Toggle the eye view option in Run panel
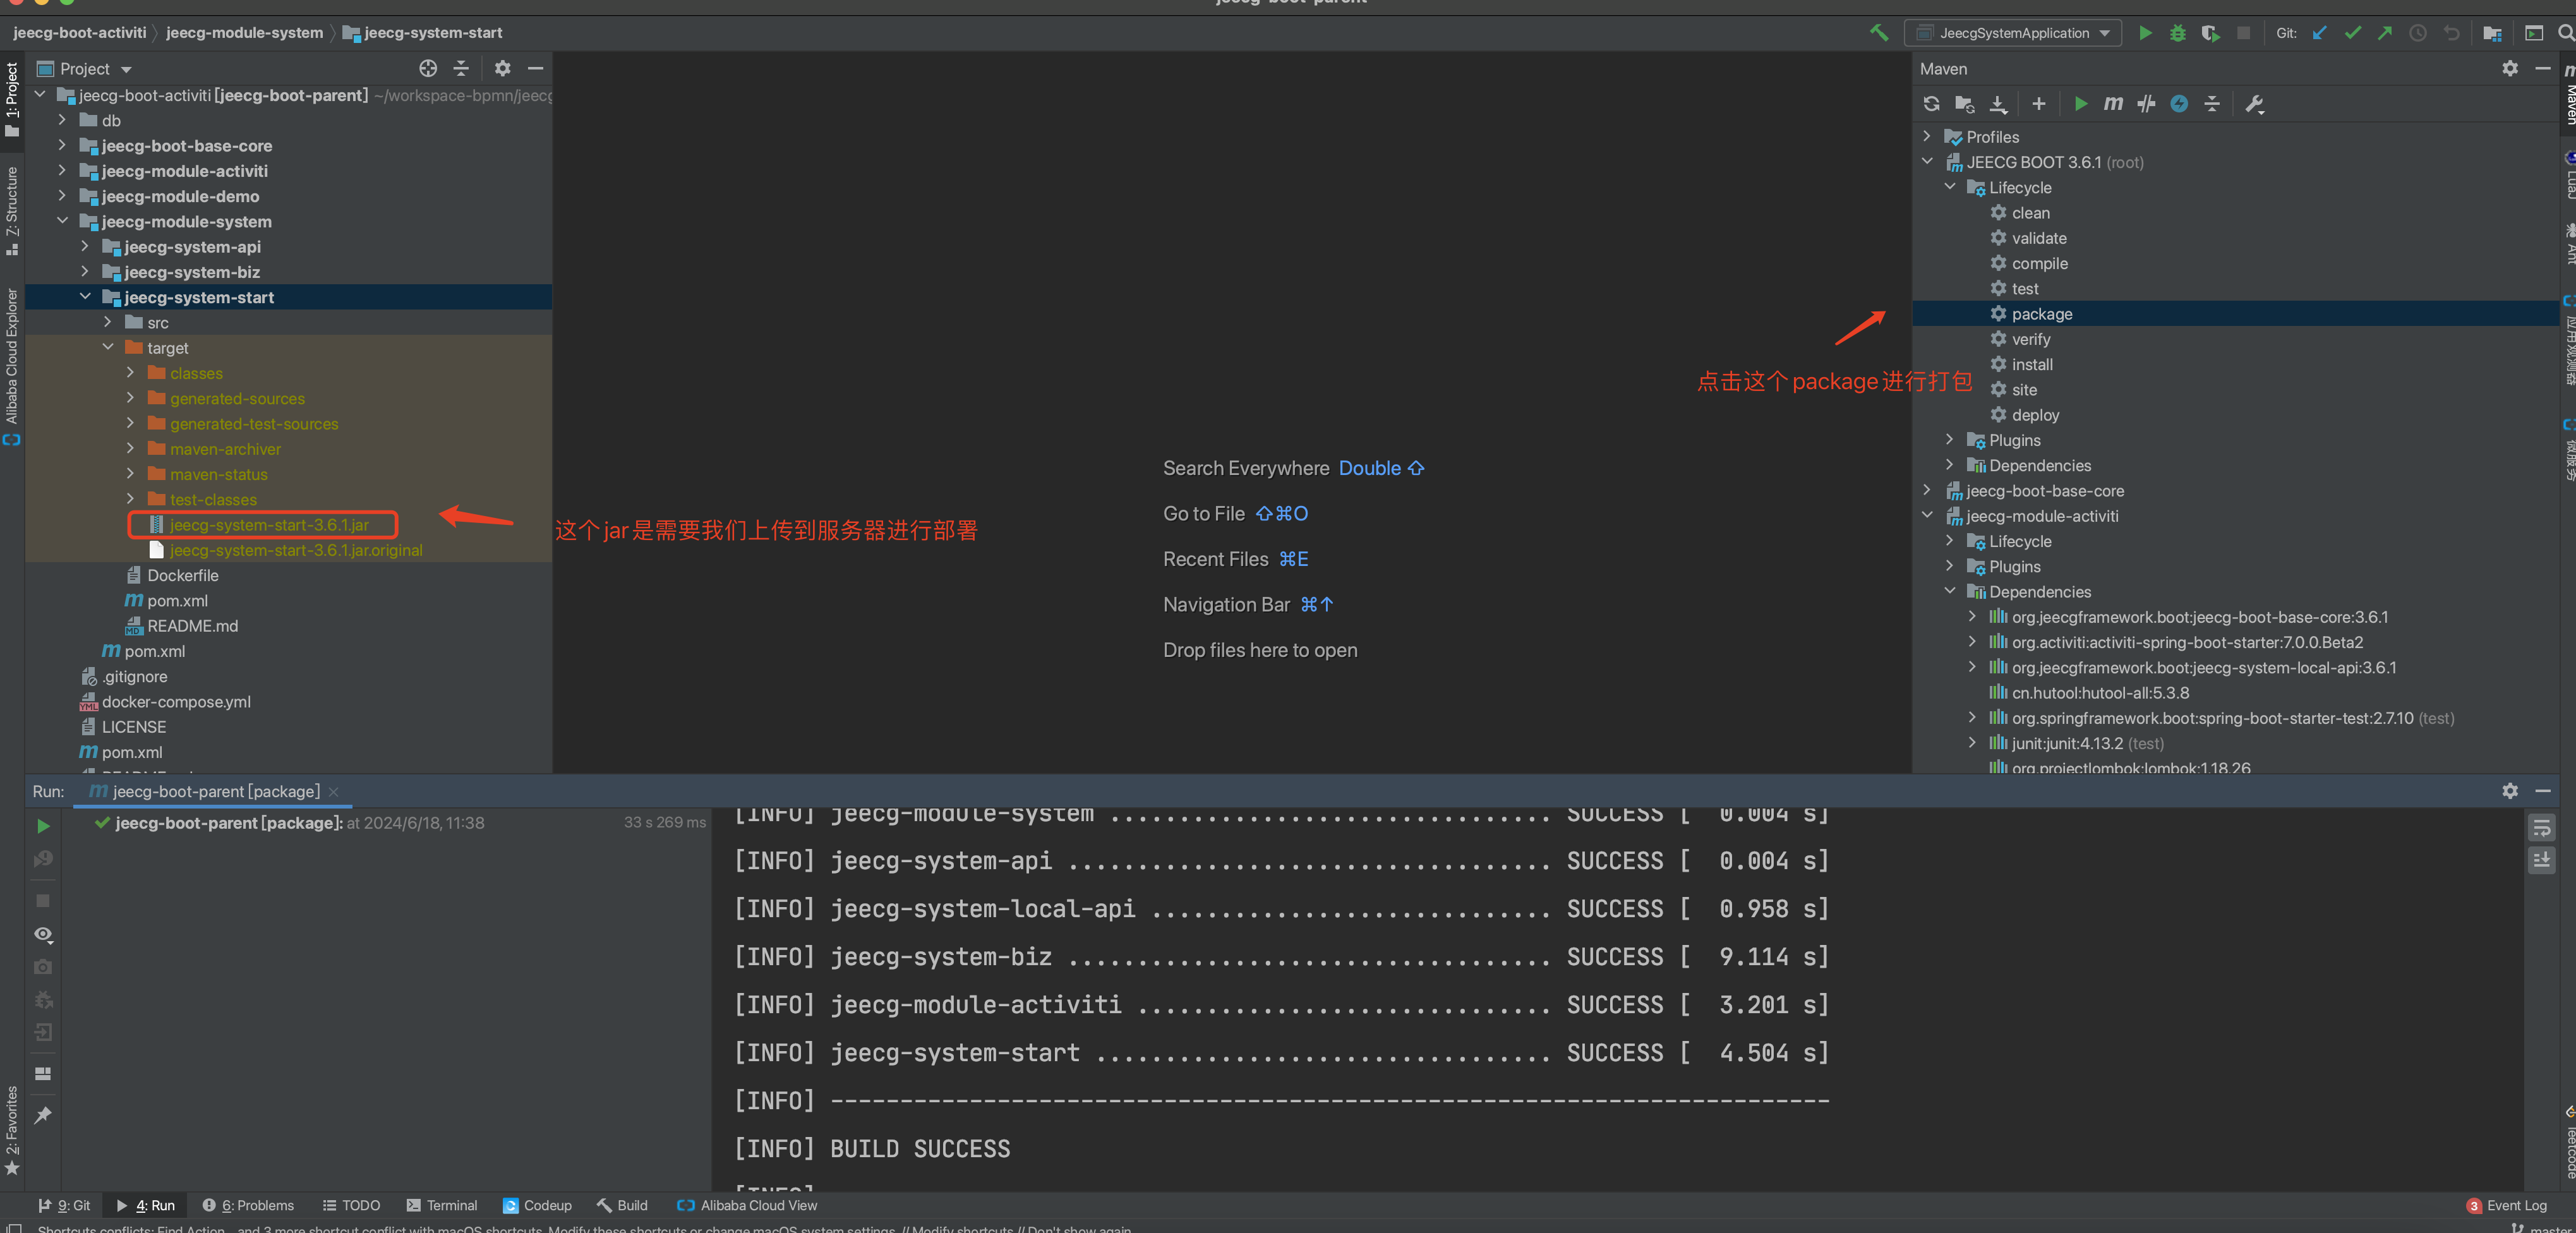Screen dimensions: 2576x1233 [43, 934]
